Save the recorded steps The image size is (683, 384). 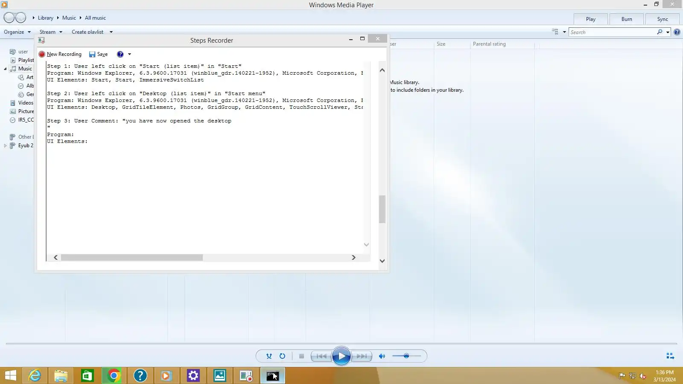[98, 54]
